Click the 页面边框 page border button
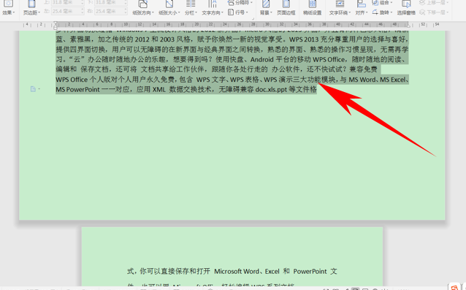 click(286, 8)
